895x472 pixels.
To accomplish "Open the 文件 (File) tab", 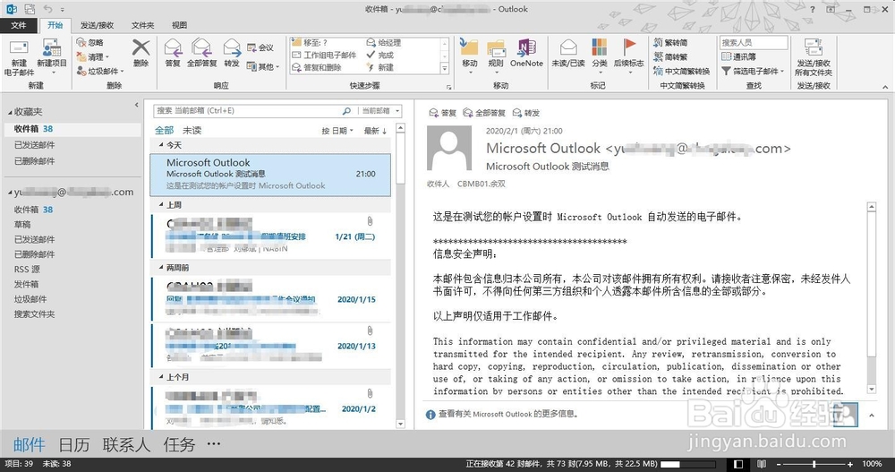I will pyautogui.click(x=19, y=25).
